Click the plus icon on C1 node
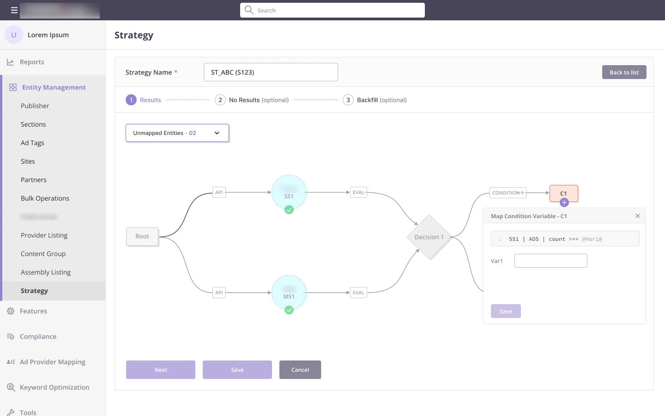Screen dimensions: 665x416 tap(564, 202)
